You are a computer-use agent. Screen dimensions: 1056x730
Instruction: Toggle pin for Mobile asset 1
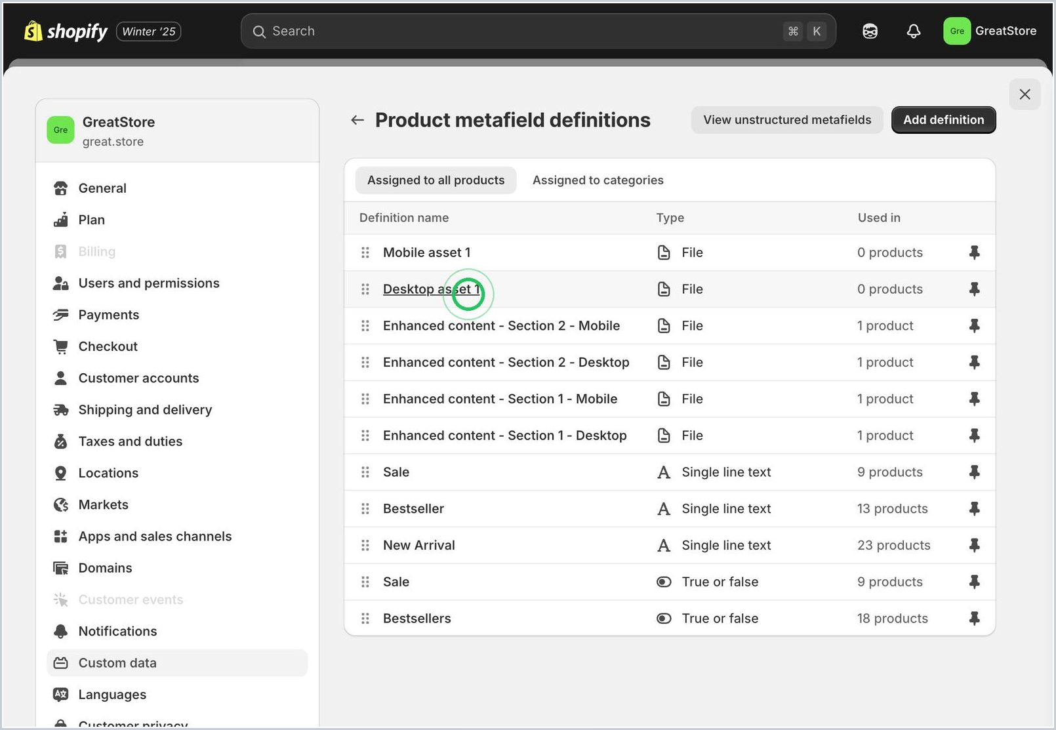point(974,253)
